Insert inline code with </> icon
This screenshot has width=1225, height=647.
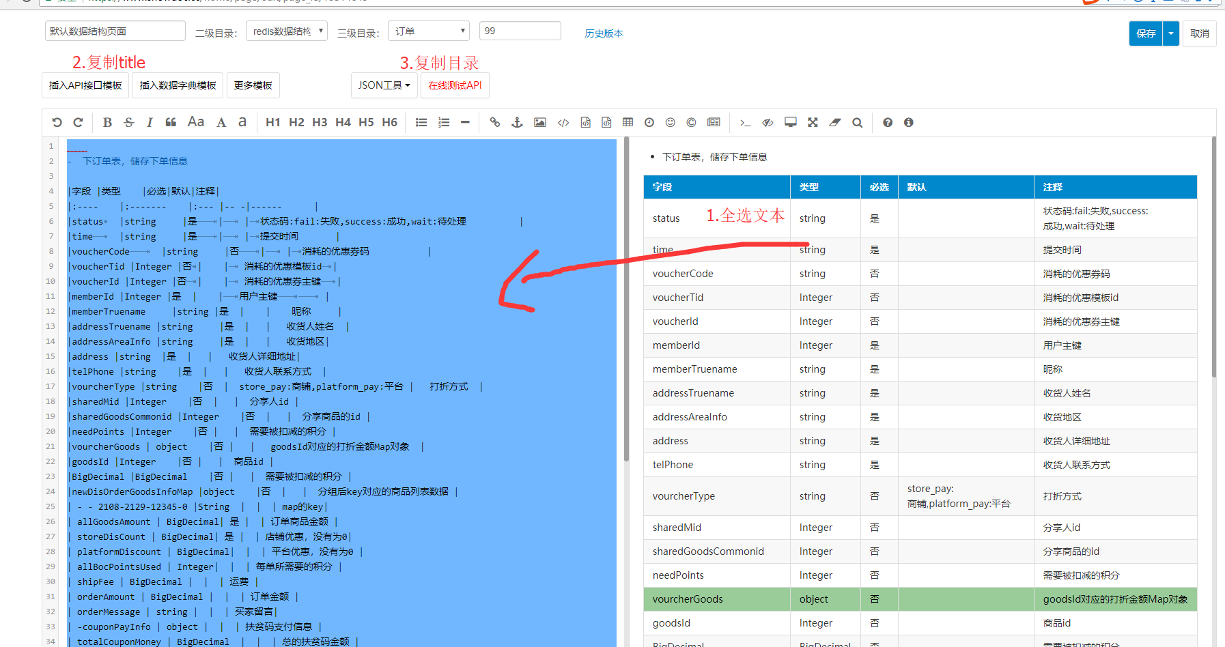(x=563, y=122)
